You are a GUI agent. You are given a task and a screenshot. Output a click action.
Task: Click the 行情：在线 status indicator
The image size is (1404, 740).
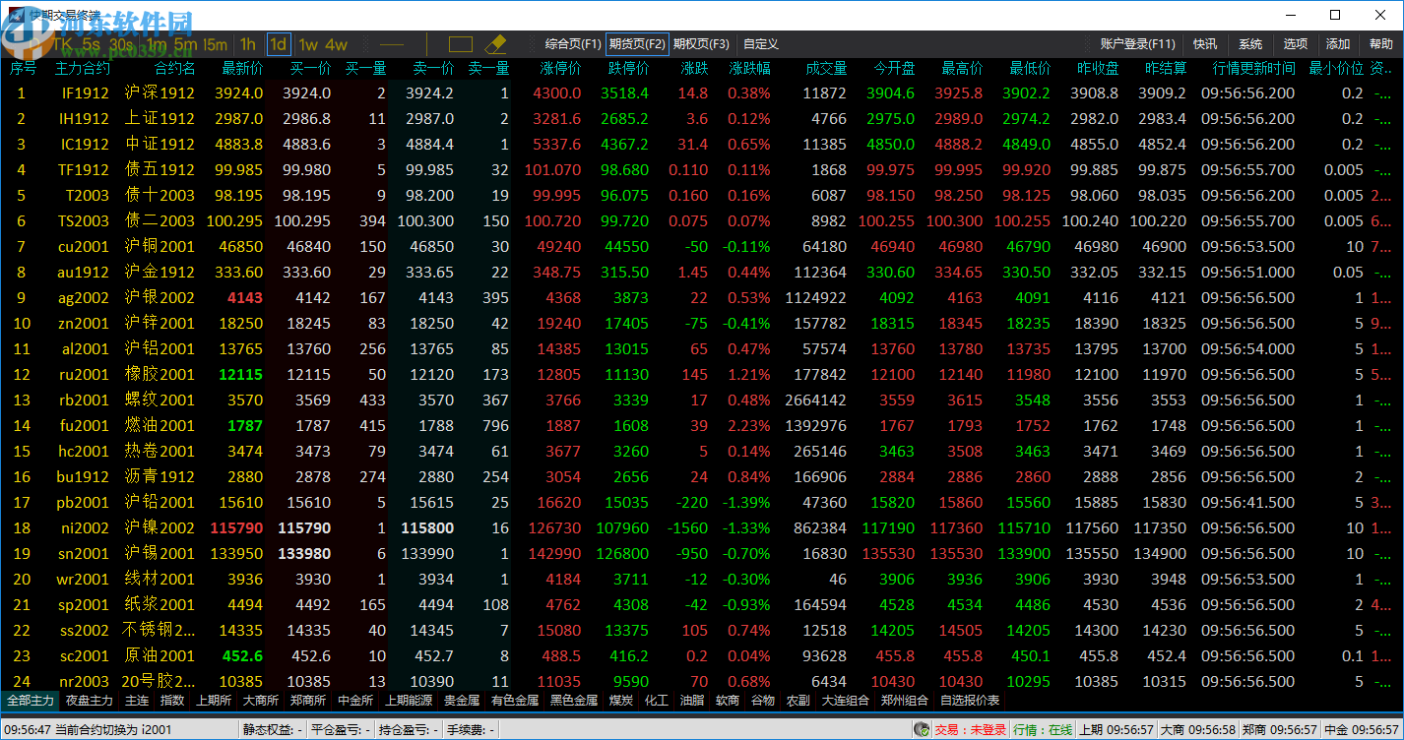1043,729
